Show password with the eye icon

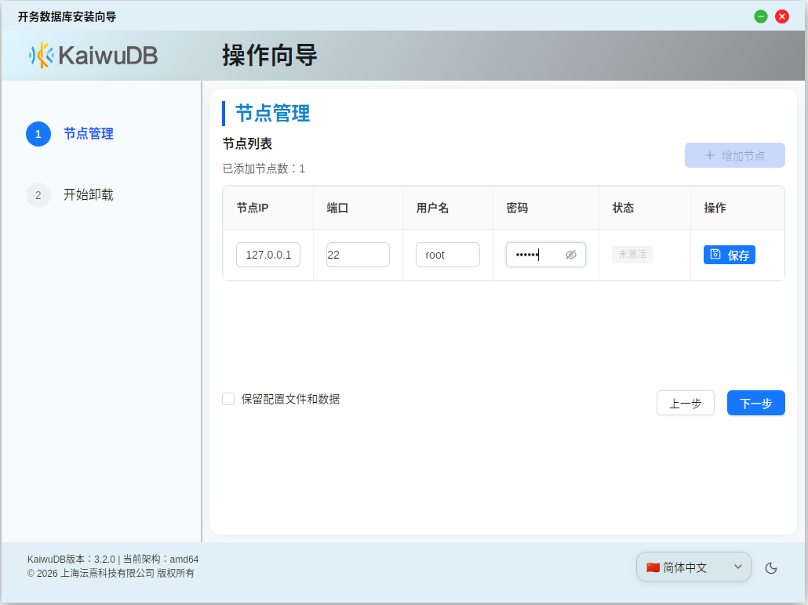click(571, 255)
